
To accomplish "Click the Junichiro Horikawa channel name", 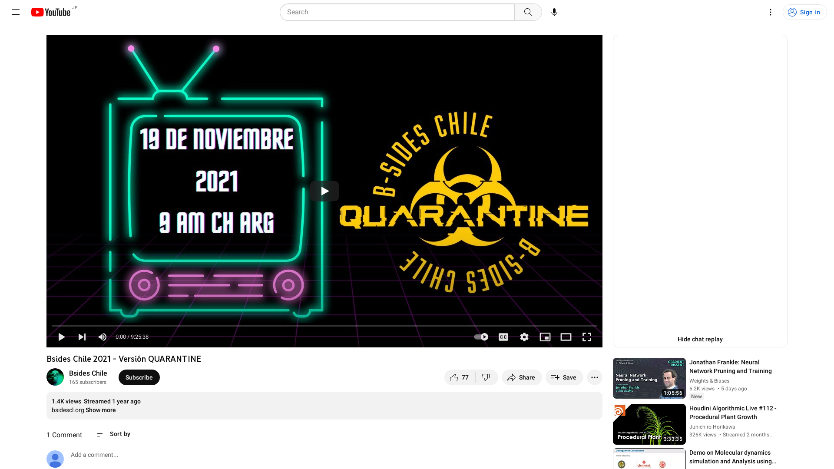I will (x=712, y=427).
